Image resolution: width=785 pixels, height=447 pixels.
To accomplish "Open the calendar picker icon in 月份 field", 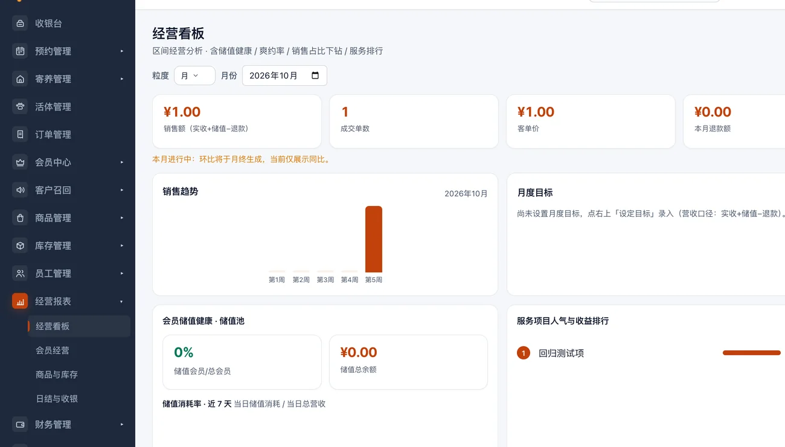I will [315, 76].
